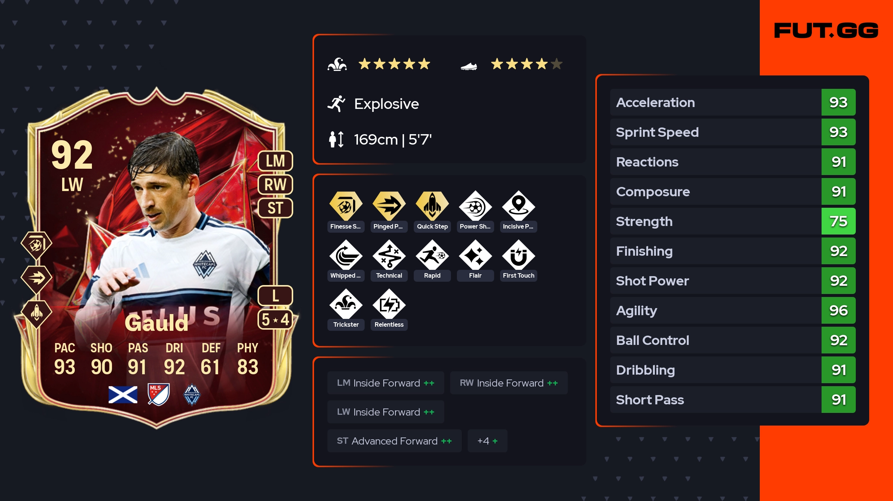Select the Power Shot playstyle icon
The height and width of the screenshot is (501, 893).
pos(475,206)
